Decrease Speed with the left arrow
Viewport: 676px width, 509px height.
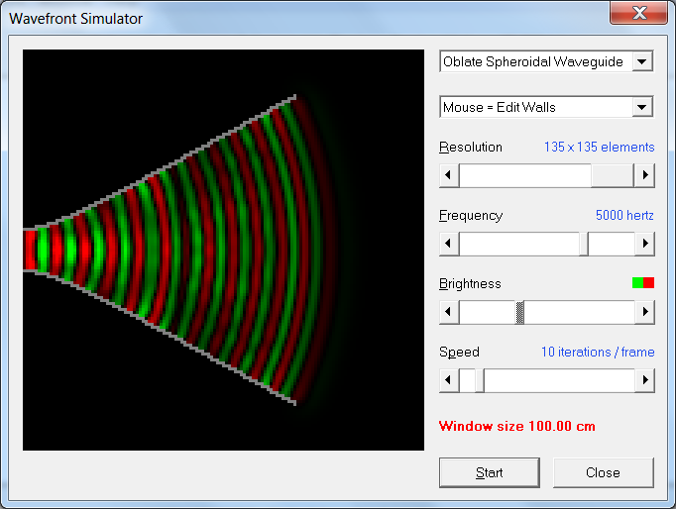[449, 380]
